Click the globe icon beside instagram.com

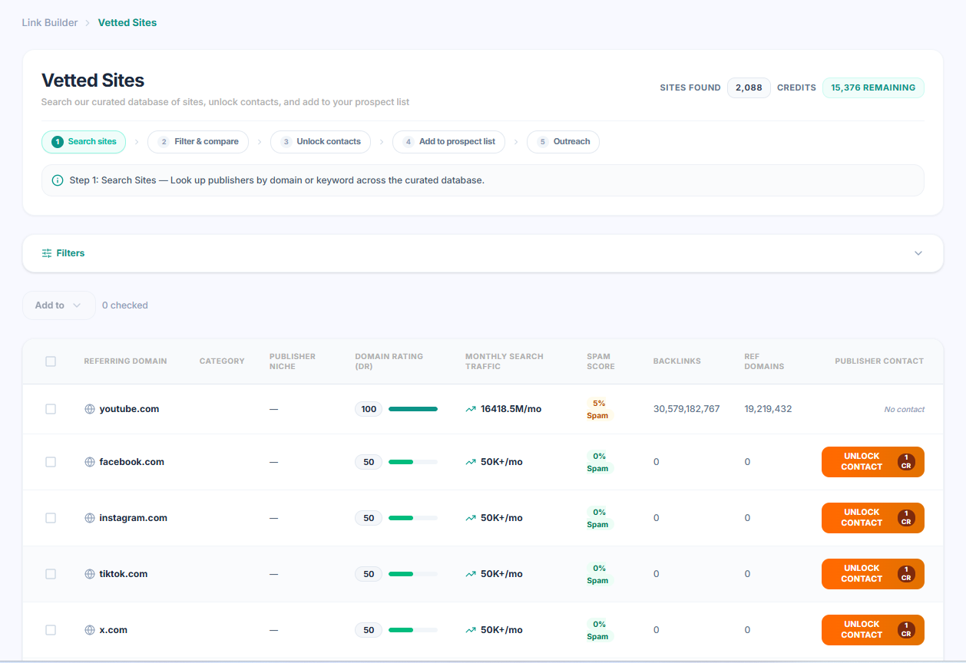(x=90, y=518)
